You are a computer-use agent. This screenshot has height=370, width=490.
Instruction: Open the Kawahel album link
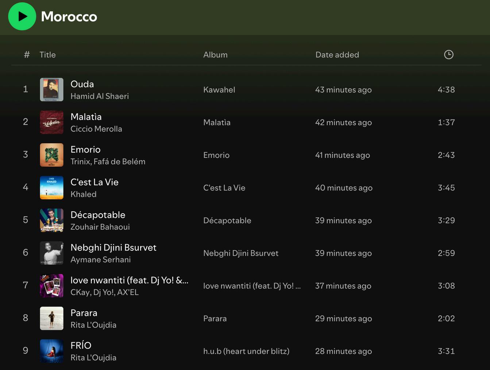tap(219, 90)
